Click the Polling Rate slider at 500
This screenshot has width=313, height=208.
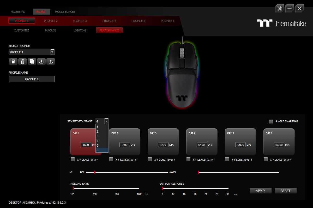(117, 188)
